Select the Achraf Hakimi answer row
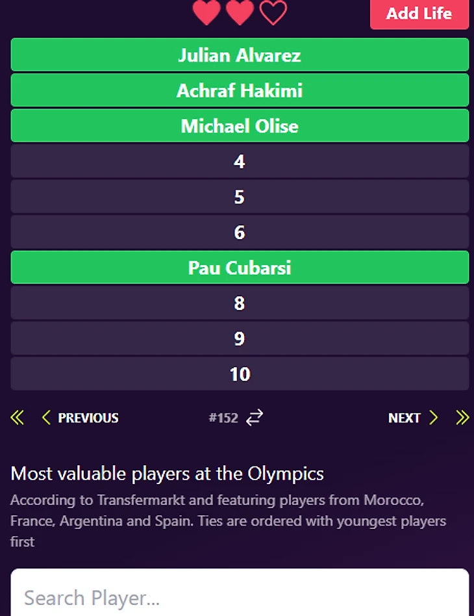This screenshot has height=616, width=474. [x=240, y=90]
